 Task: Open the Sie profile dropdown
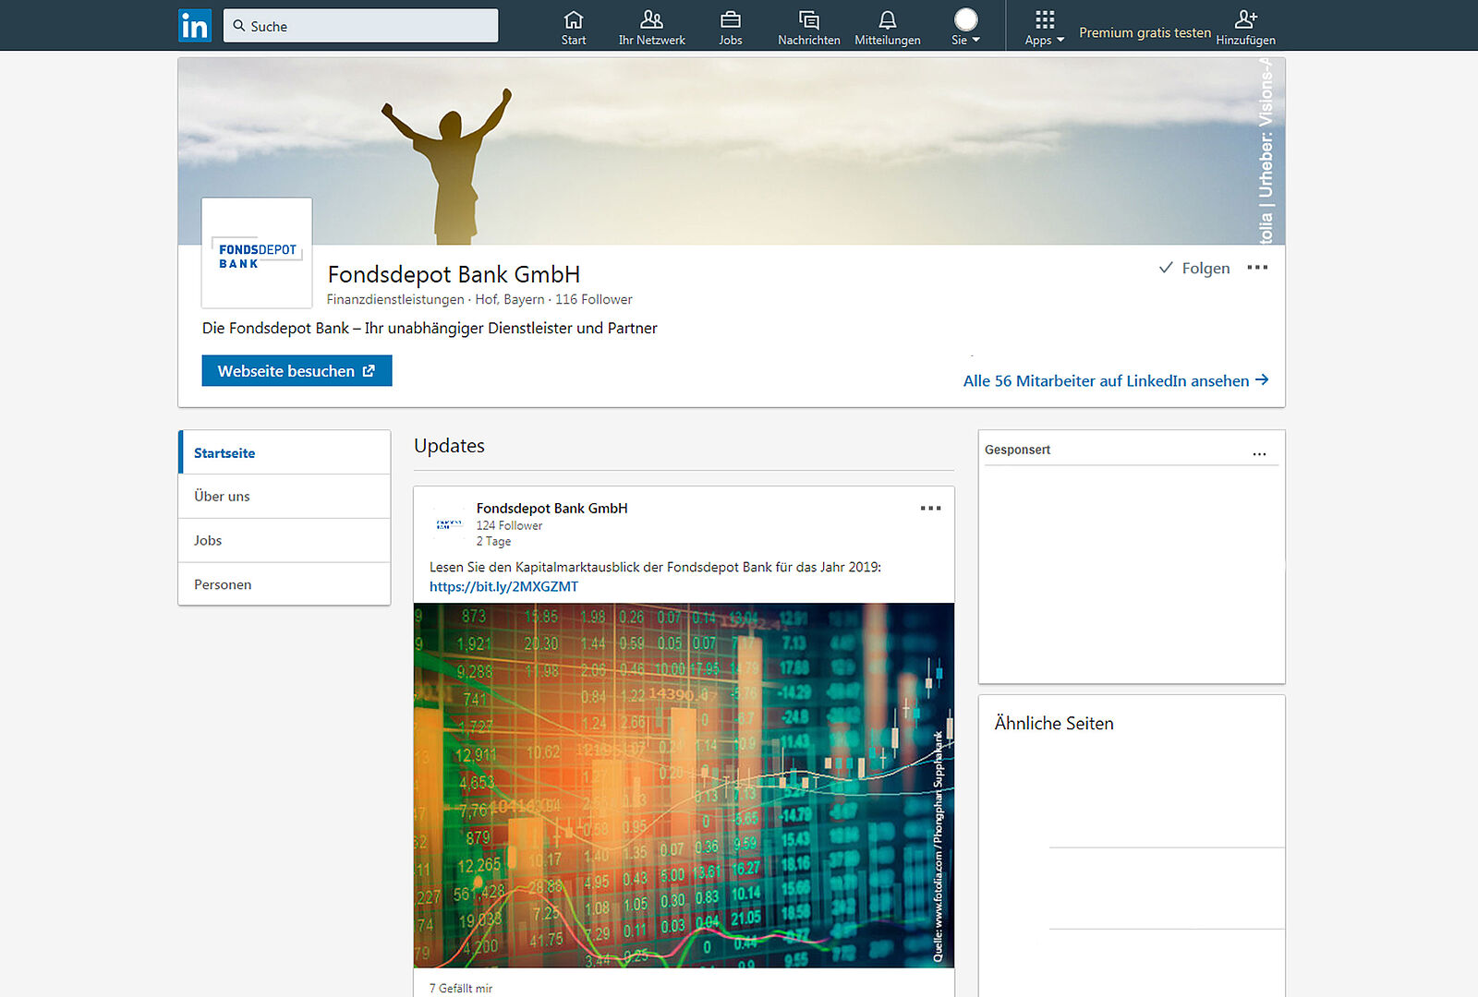(966, 27)
